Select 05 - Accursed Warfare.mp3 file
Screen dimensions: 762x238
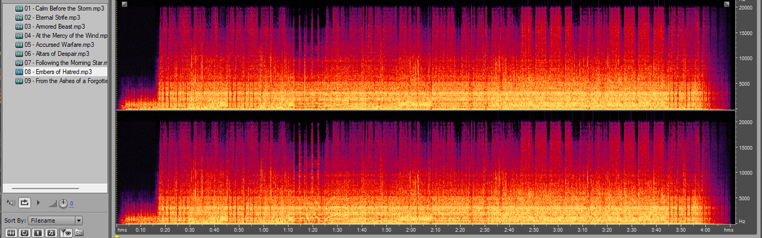[55, 45]
